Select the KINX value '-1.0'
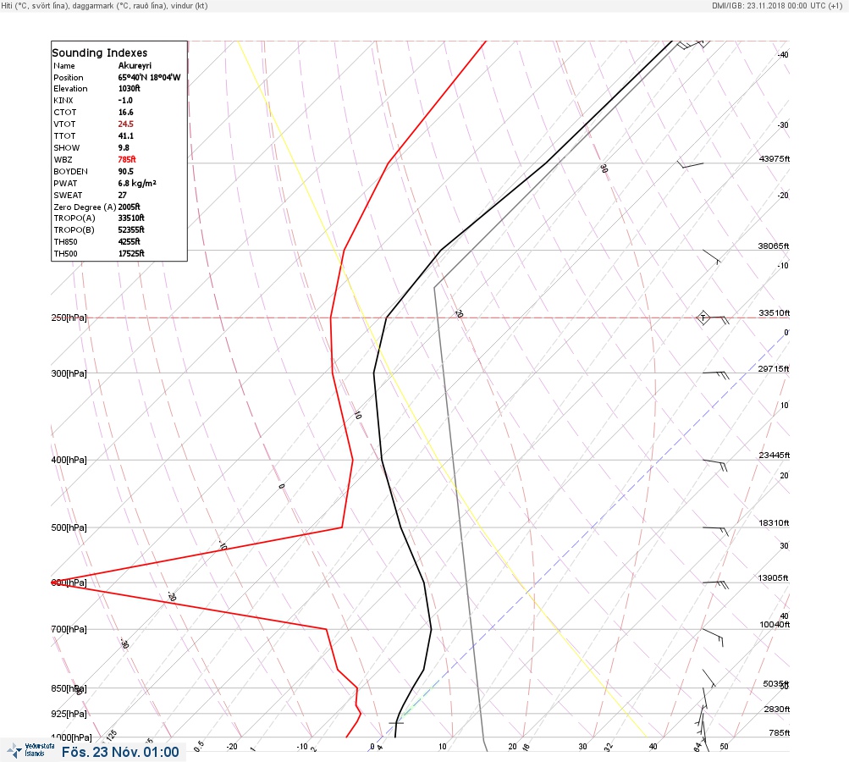Image resolution: width=849 pixels, height=762 pixels. [125, 100]
